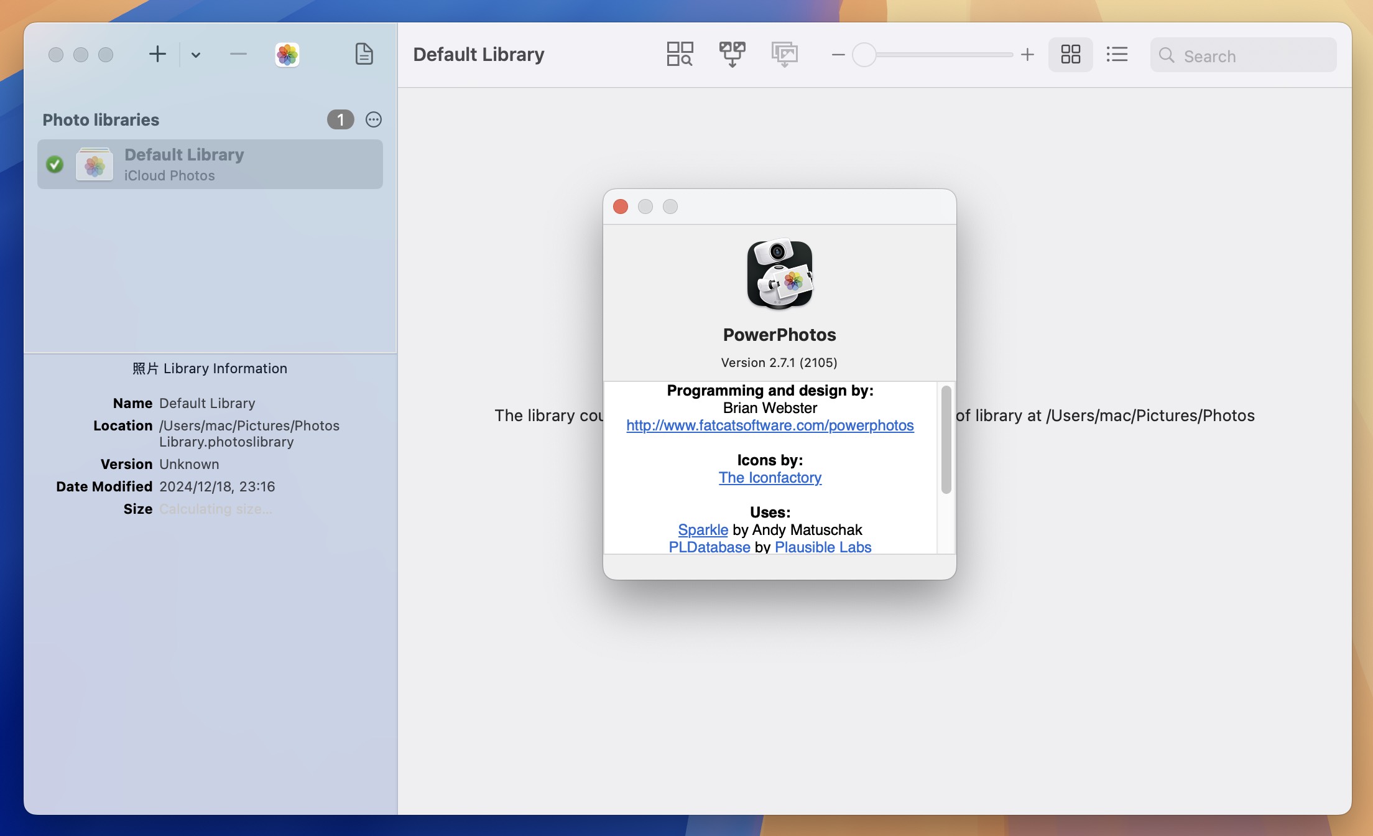Image resolution: width=1373 pixels, height=836 pixels.
Task: Click the add library plus button
Action: [158, 55]
